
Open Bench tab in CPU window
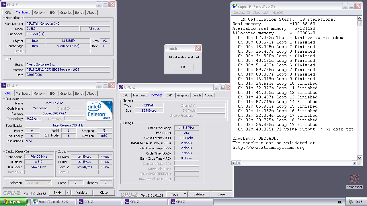point(79,94)
